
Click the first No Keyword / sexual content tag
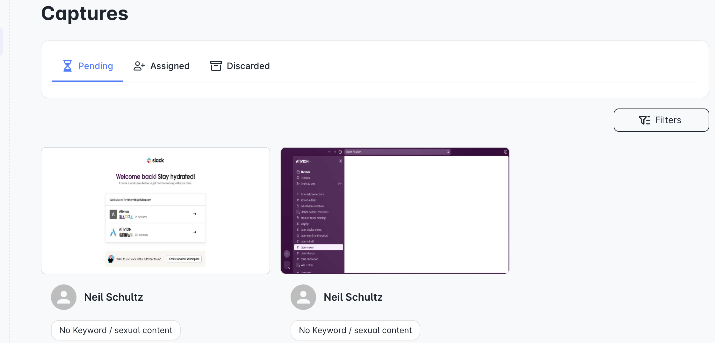(x=116, y=330)
